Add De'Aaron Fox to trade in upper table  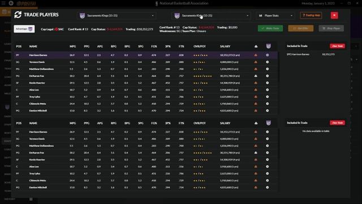coord(268,76)
